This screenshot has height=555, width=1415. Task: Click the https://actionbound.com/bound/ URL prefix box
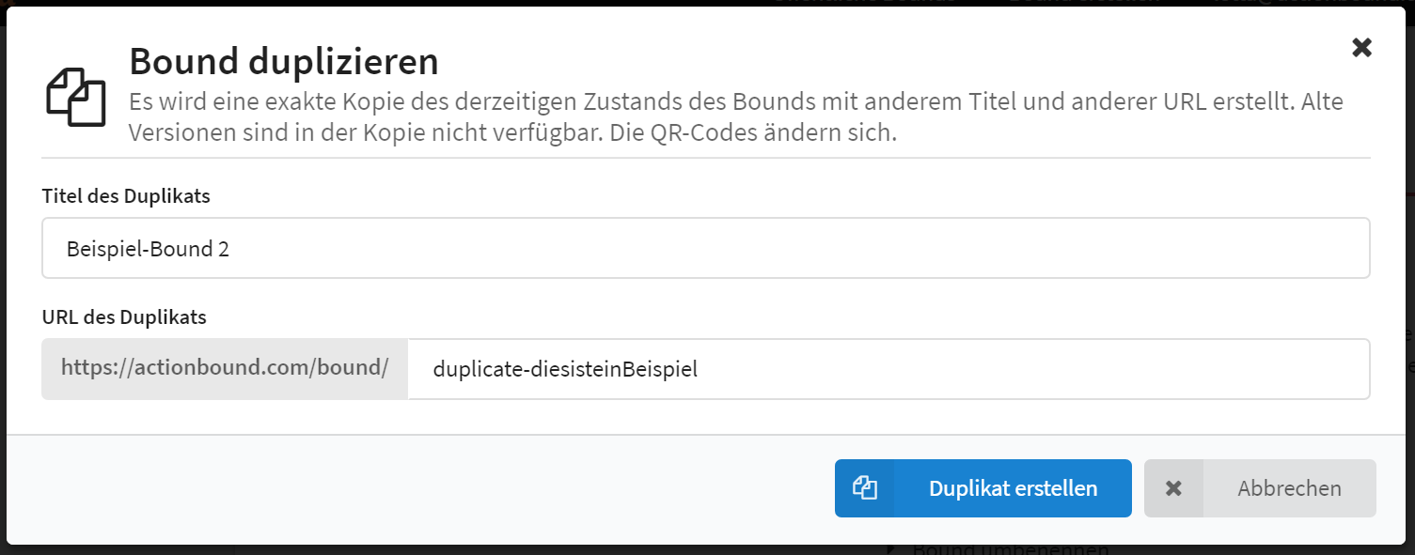(225, 369)
